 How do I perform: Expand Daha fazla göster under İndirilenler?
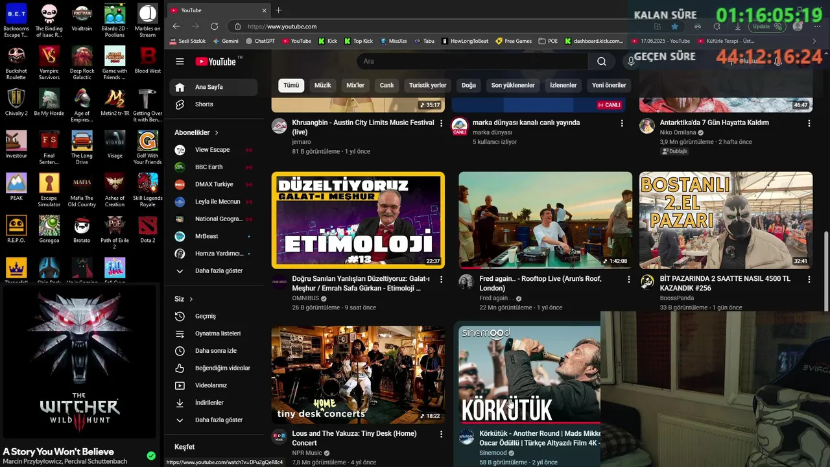213,420
